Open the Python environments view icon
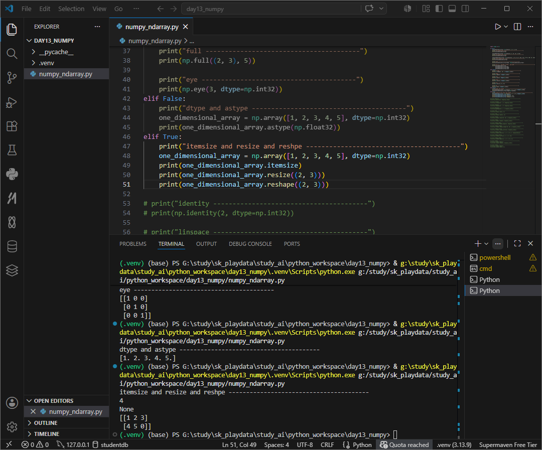 12,174
